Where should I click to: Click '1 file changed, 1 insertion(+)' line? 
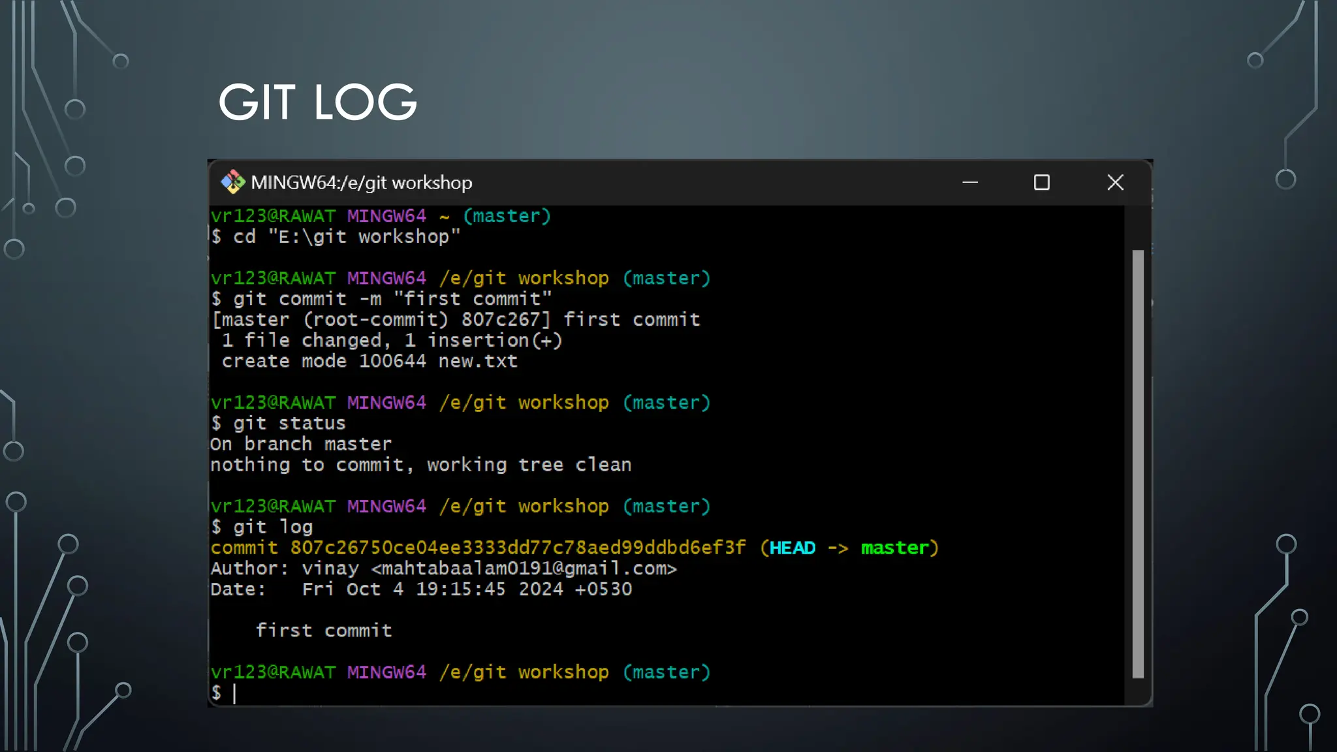point(392,340)
